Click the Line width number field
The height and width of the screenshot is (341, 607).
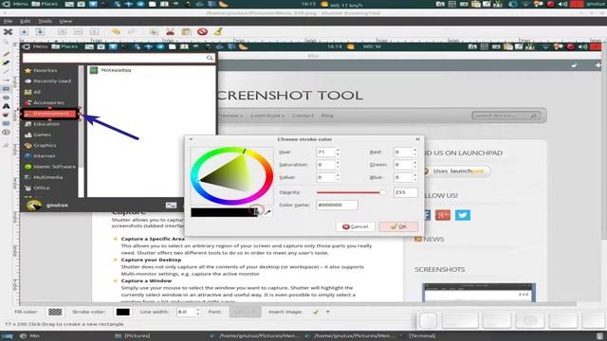186,312
